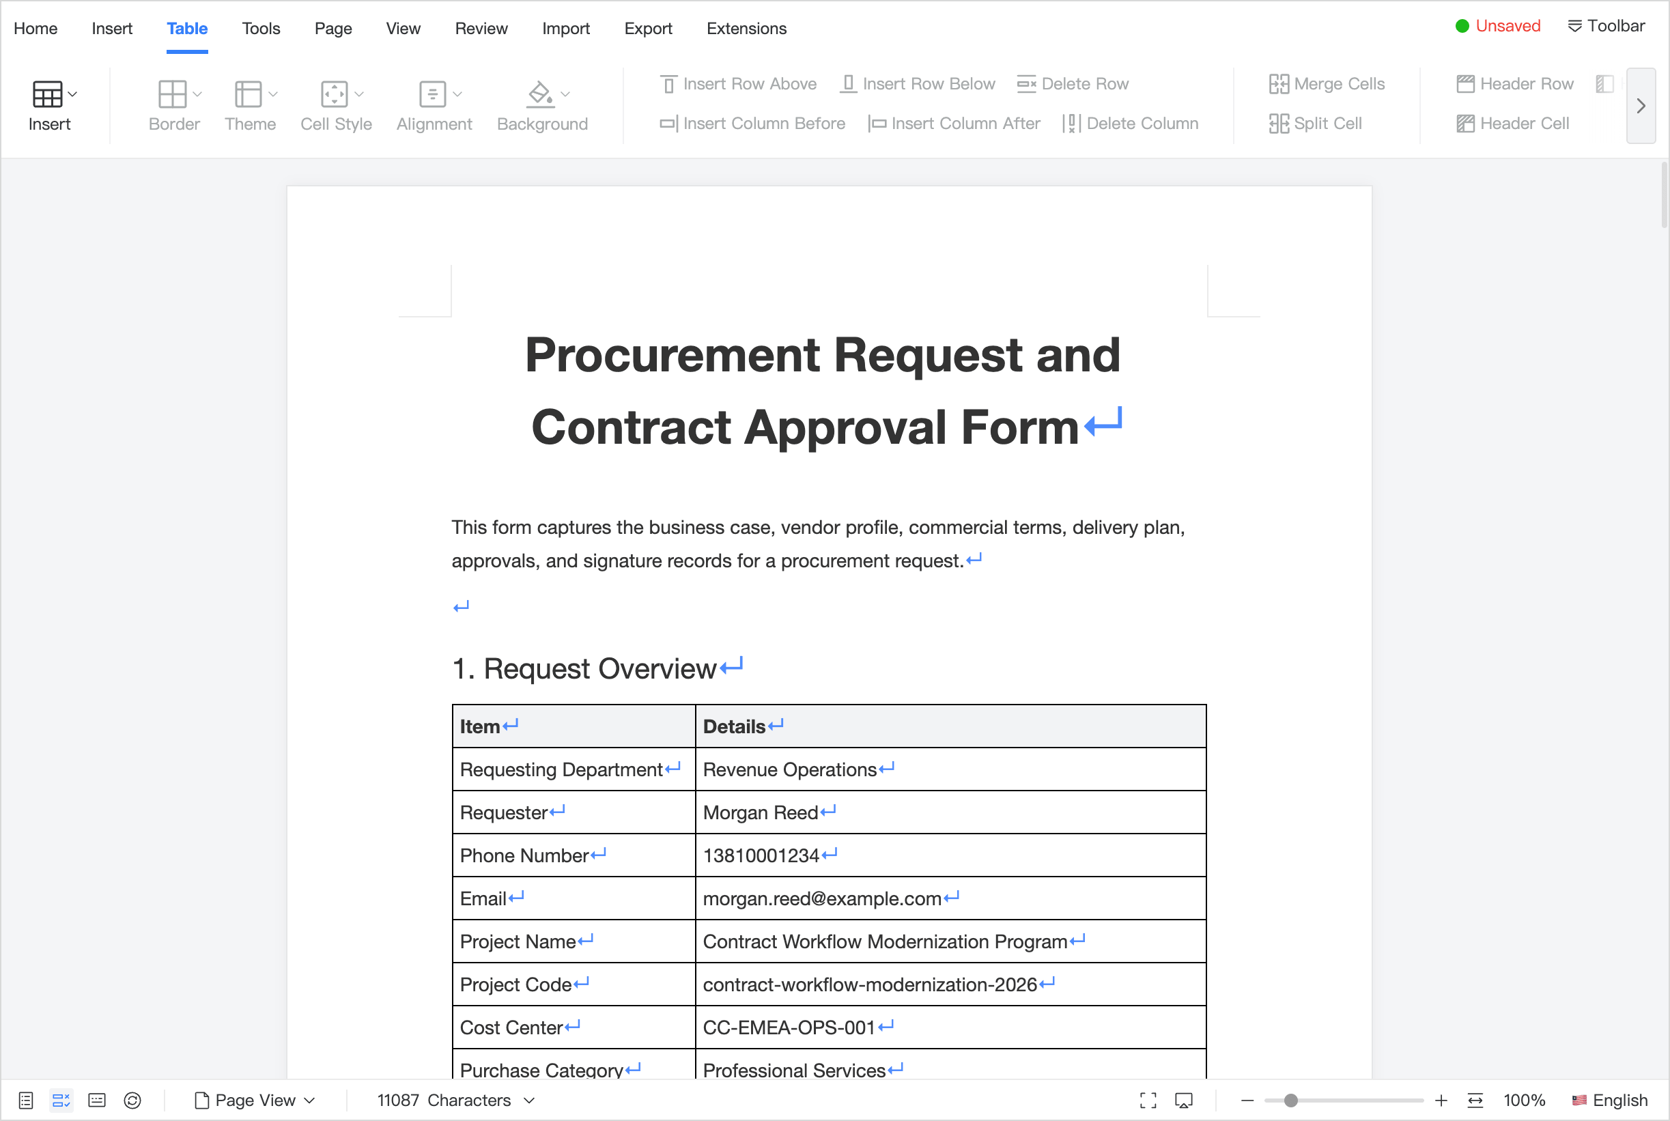Click the presentation mode icon
Viewport: 1670px width, 1121px height.
[x=1184, y=1101]
